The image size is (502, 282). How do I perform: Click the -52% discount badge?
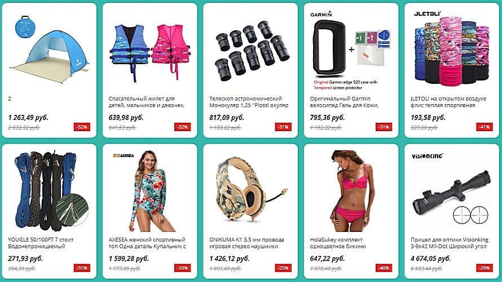point(82,127)
